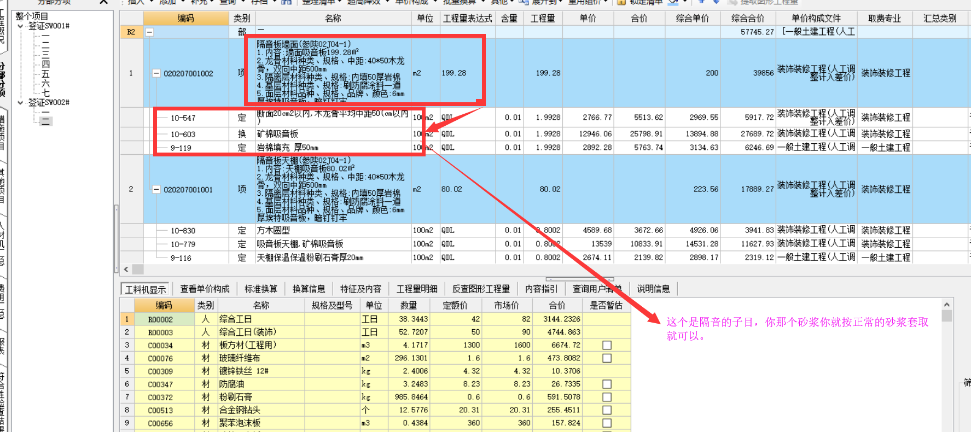Click the 编码 header in upper table
The image size is (971, 432).
tap(186, 18)
